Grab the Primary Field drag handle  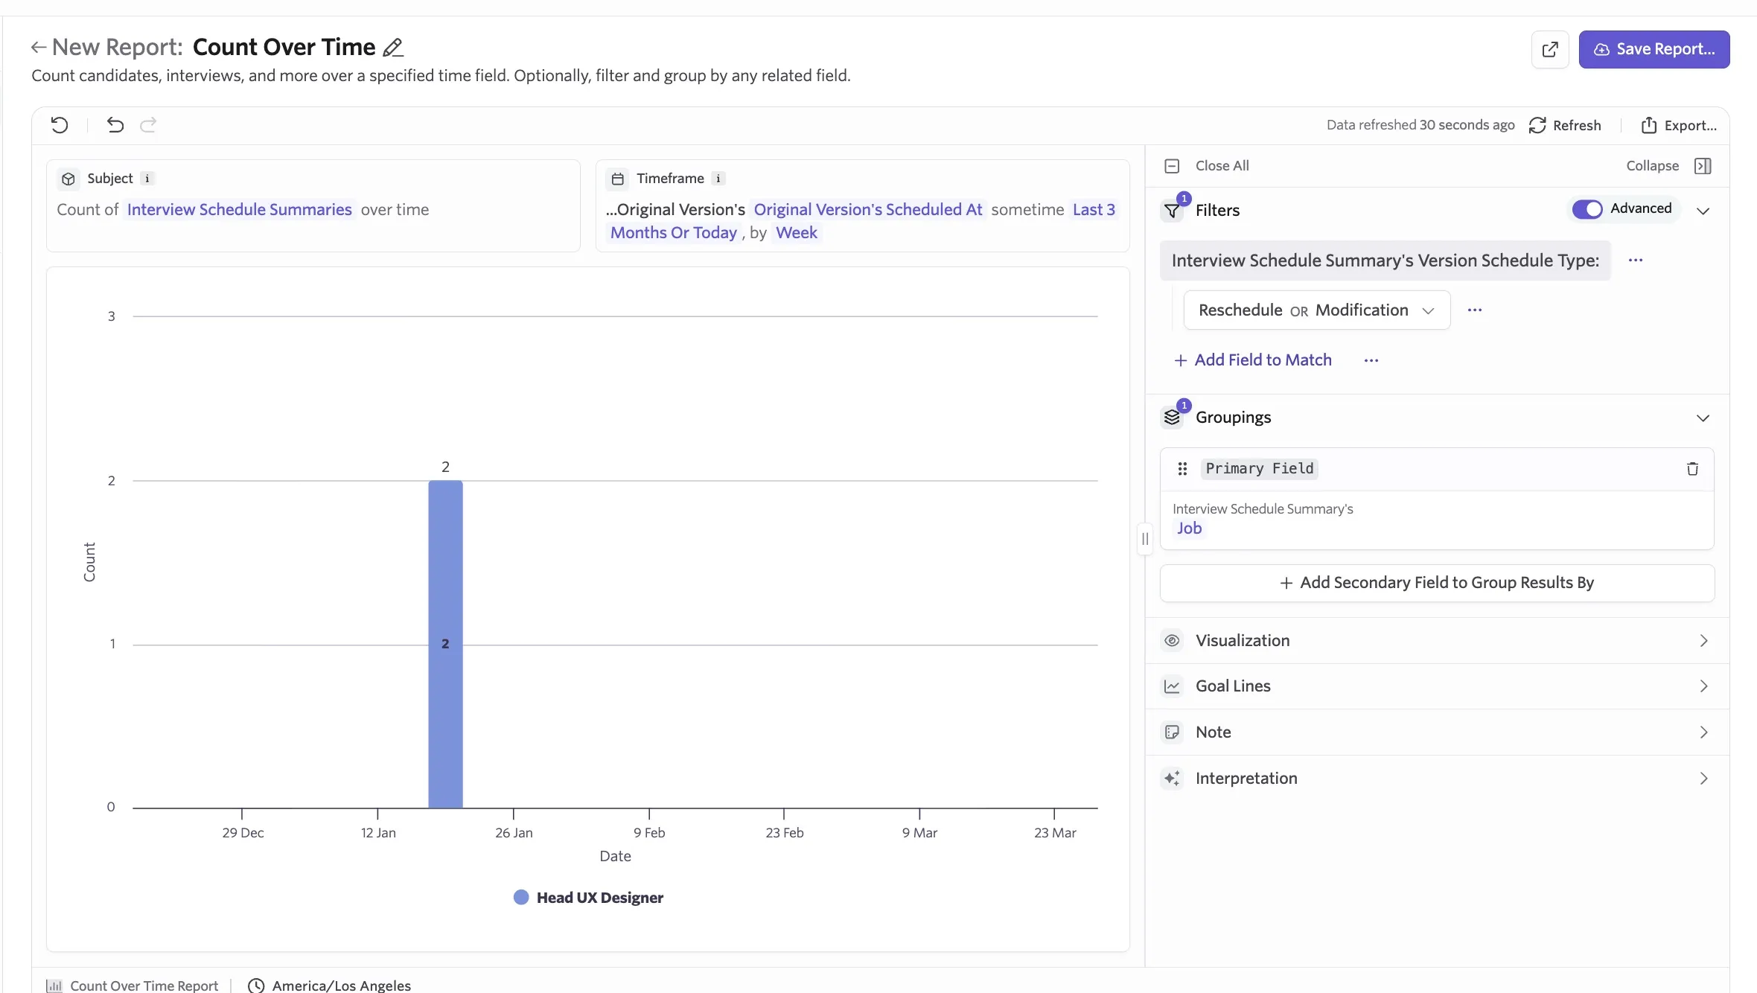click(1182, 469)
